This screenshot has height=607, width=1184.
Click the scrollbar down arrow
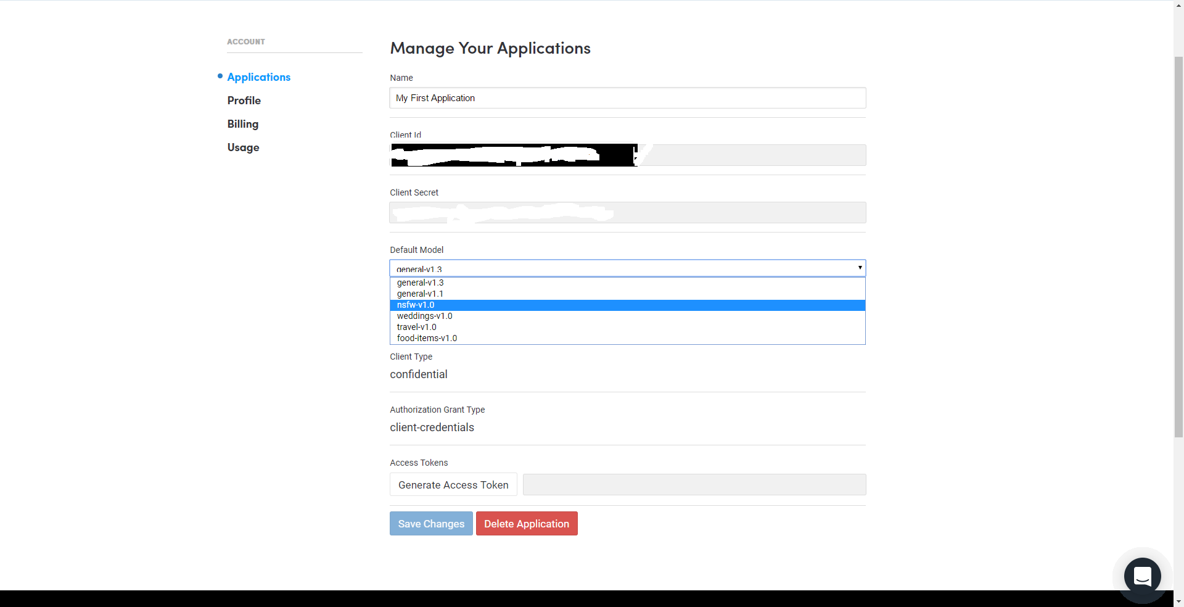[1178, 601]
